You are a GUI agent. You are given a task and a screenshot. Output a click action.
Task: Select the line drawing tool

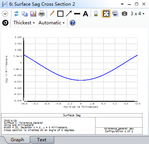pyautogui.click(x=77, y=14)
